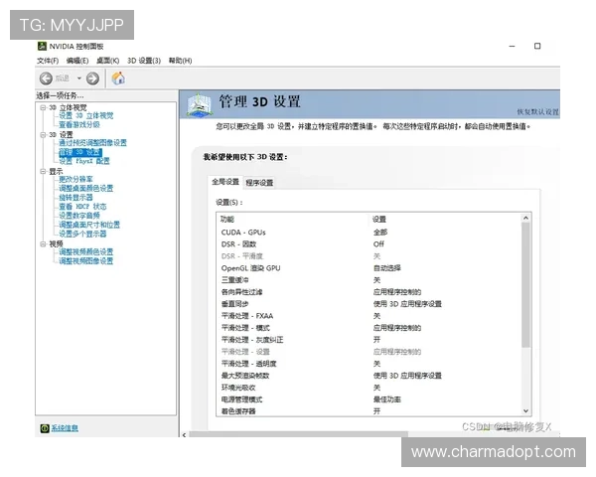Select the 电源管理模式 setting row
Screen dimensions: 596x477
[x=369, y=399]
